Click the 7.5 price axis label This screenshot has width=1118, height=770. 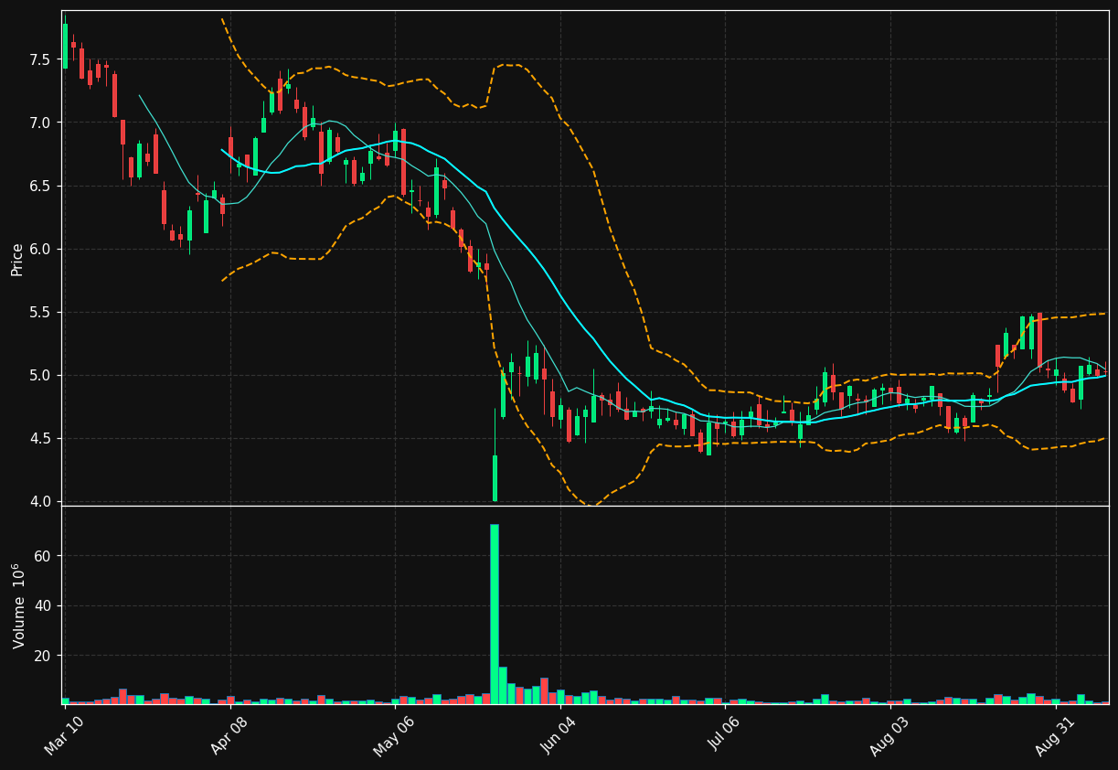[x=40, y=59]
